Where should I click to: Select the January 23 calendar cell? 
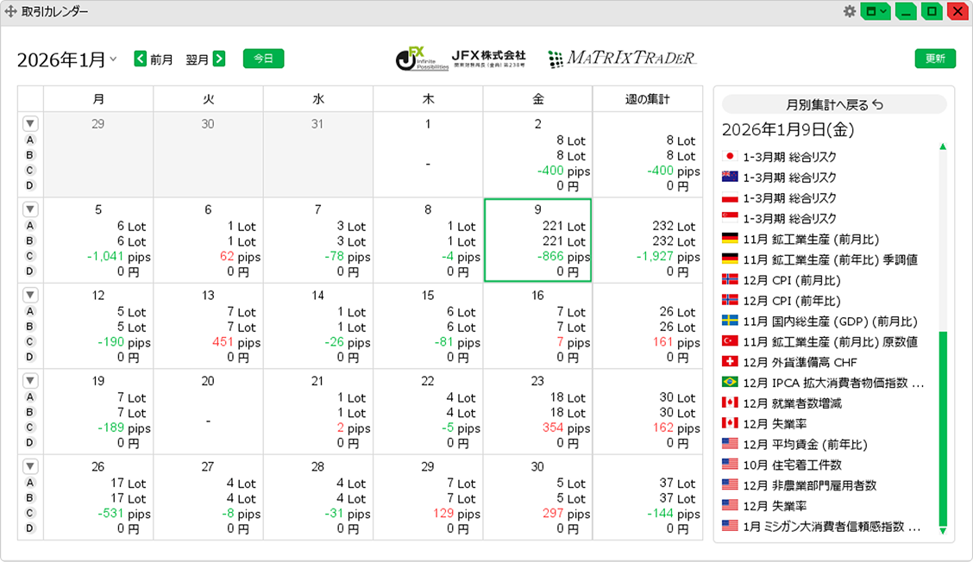537,412
